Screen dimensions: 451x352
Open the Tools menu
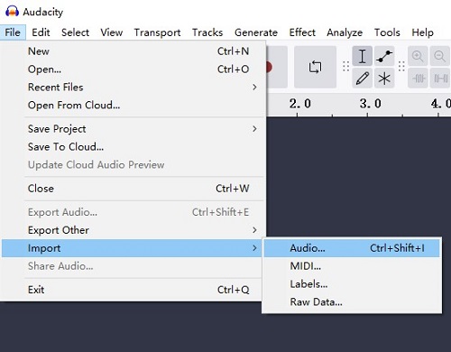tap(387, 32)
